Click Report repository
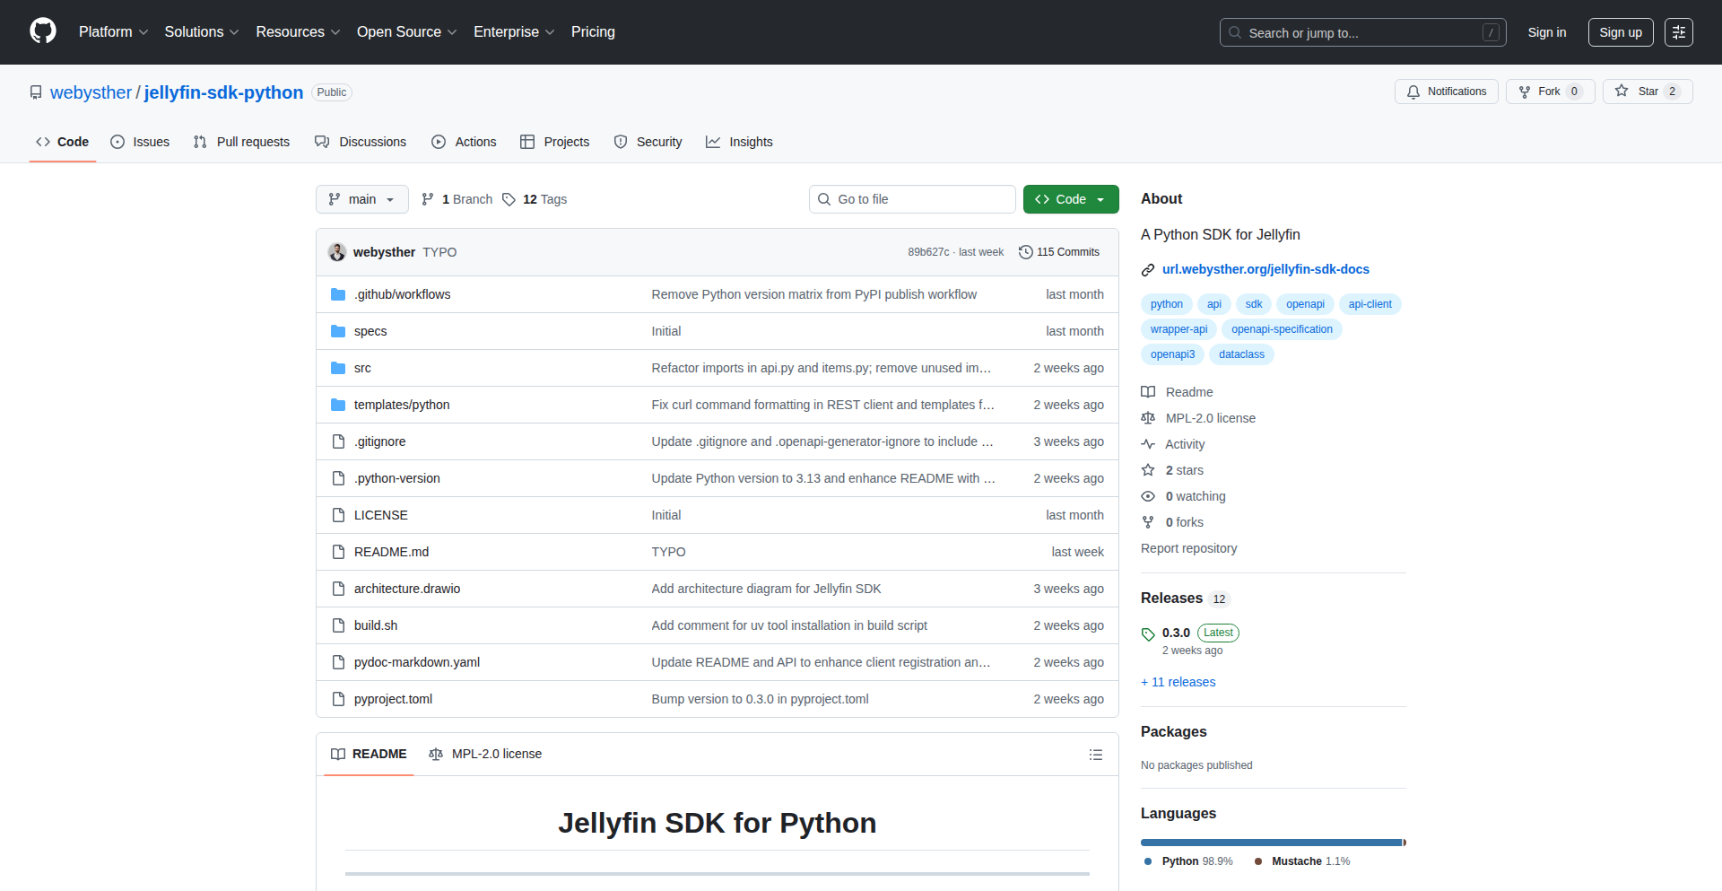 click(x=1188, y=548)
